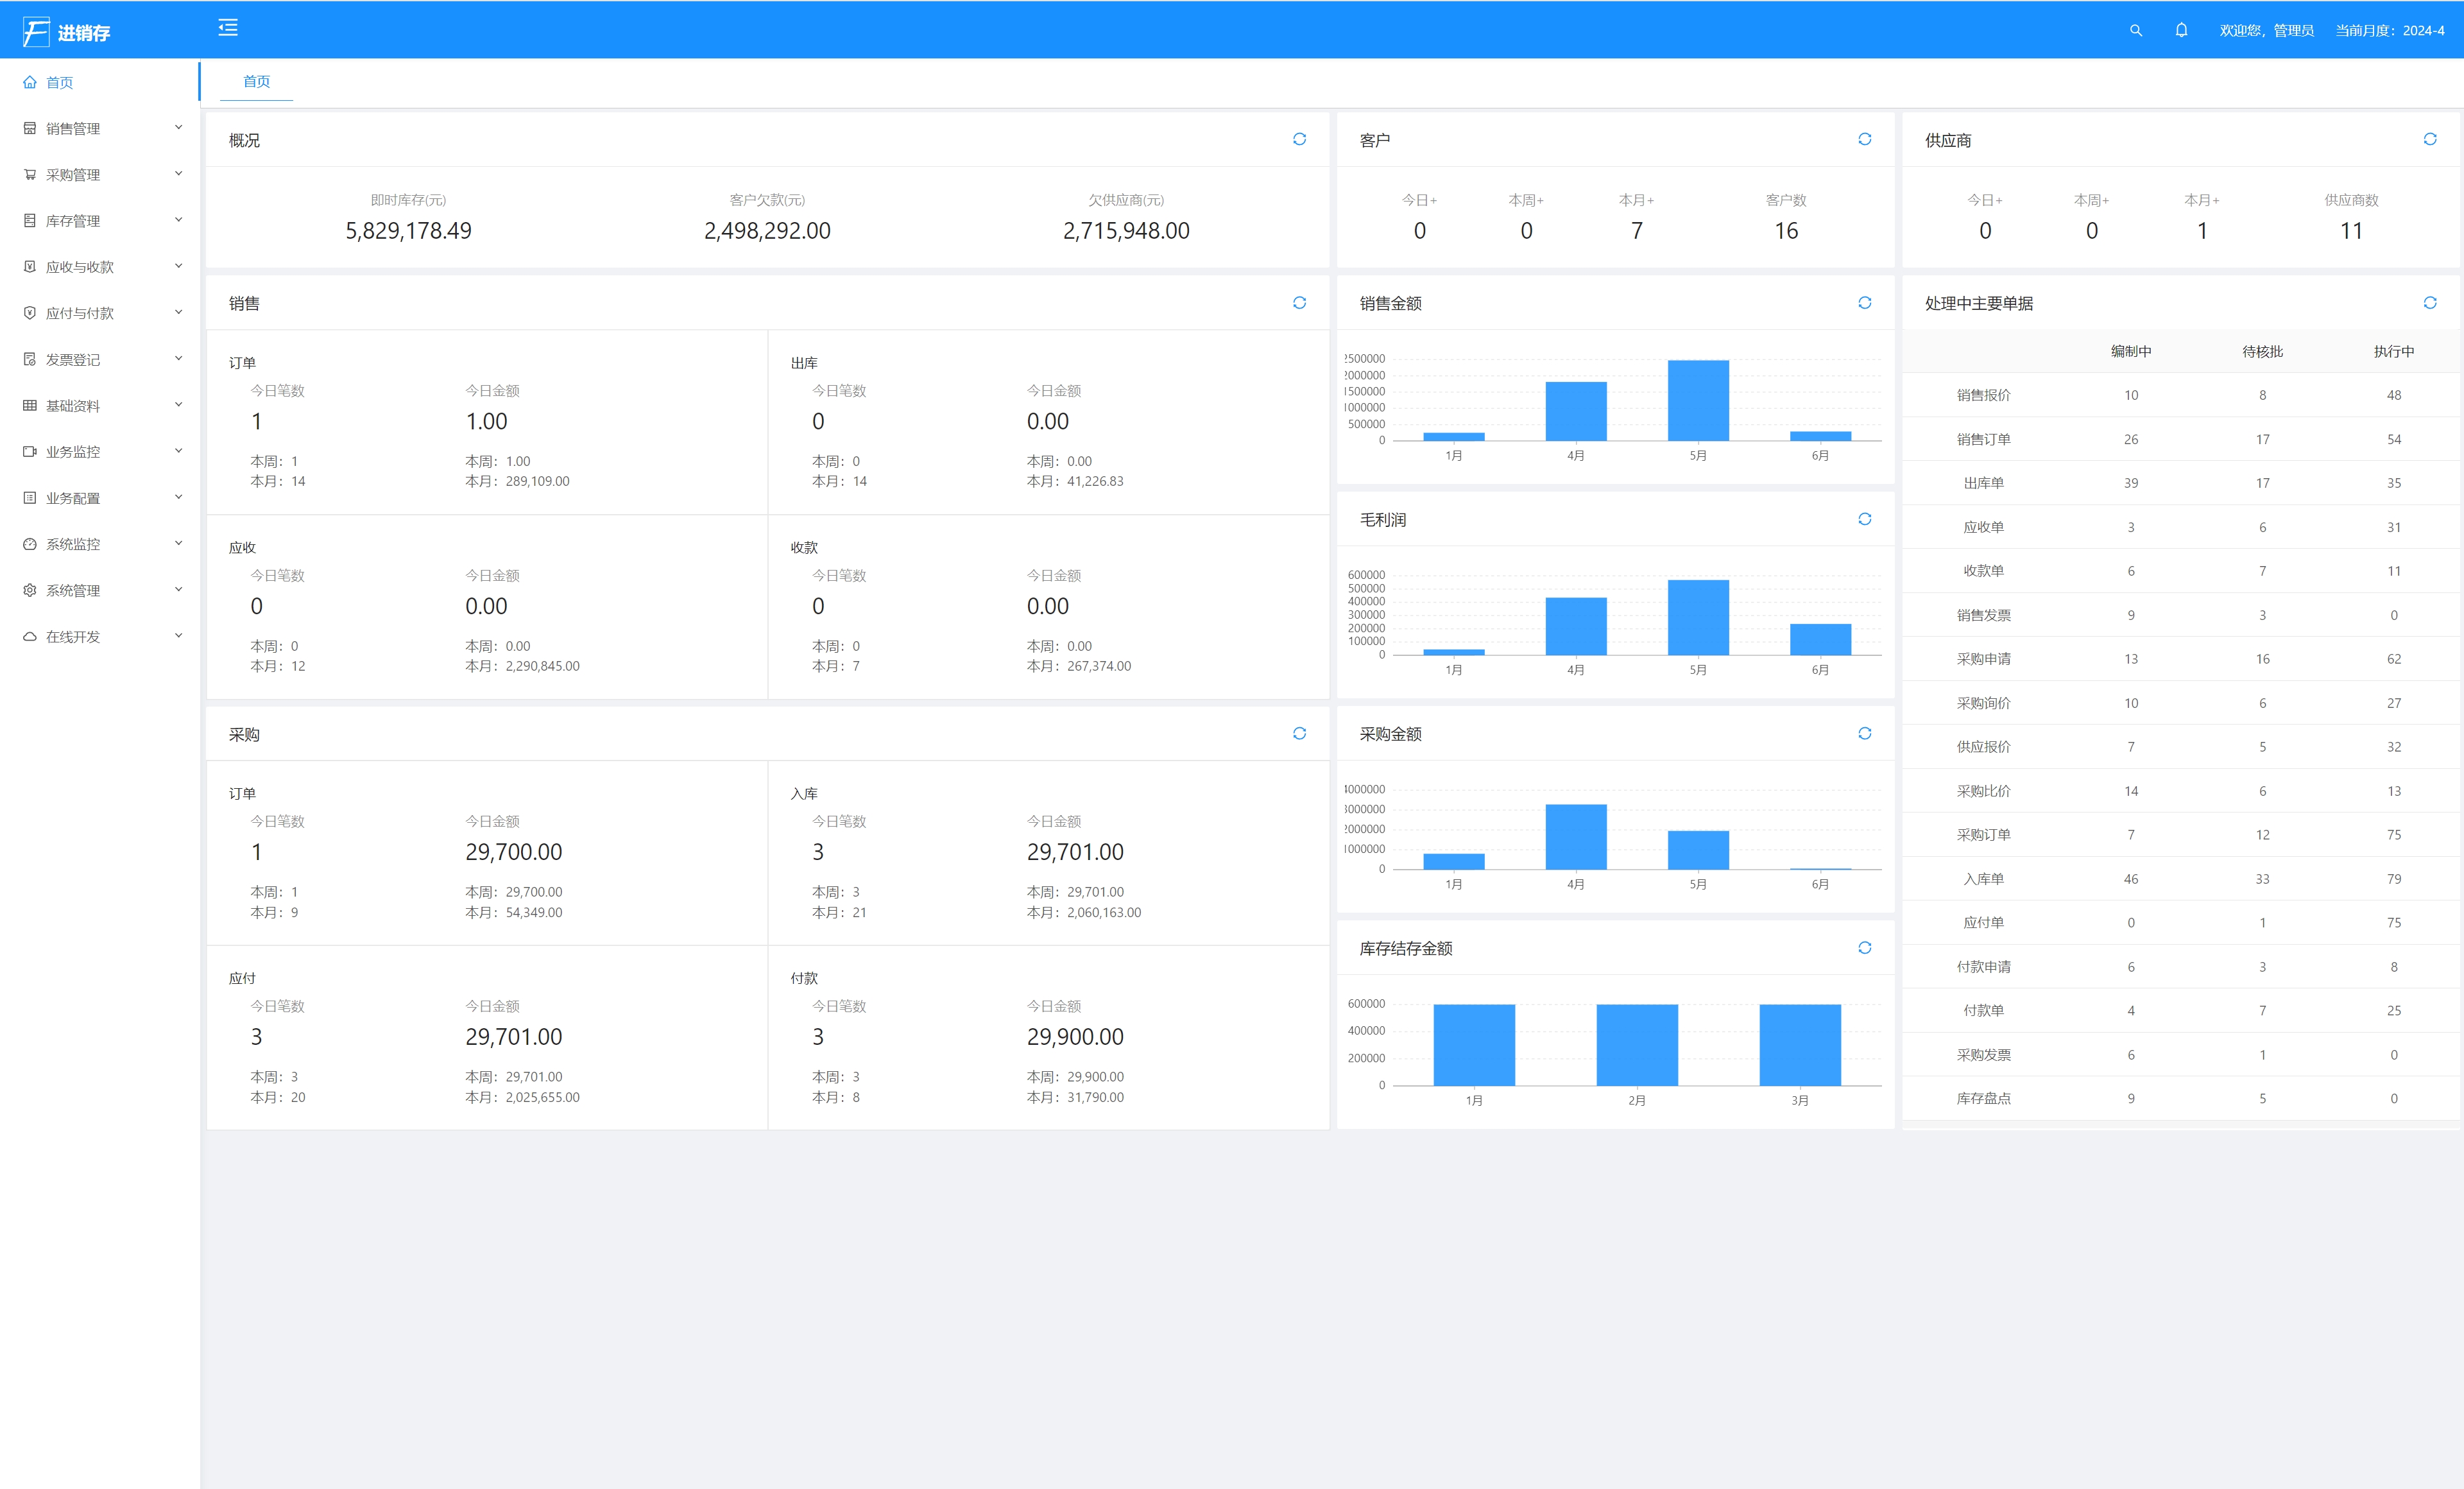Click the 库存盘点 row label

point(1983,1098)
